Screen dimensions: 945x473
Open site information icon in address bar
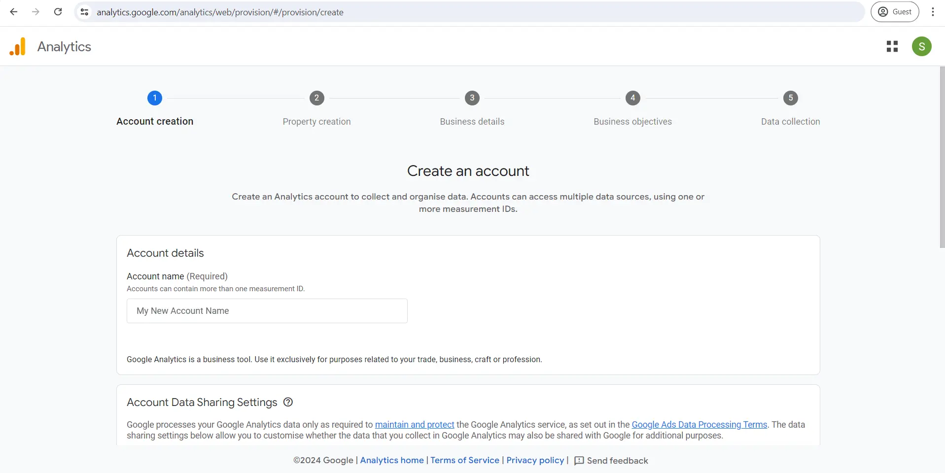(x=85, y=12)
